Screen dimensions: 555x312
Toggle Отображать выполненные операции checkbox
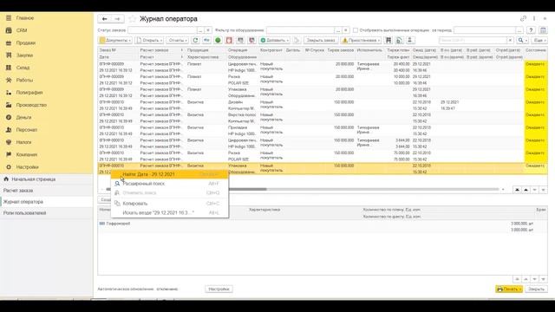pos(356,30)
